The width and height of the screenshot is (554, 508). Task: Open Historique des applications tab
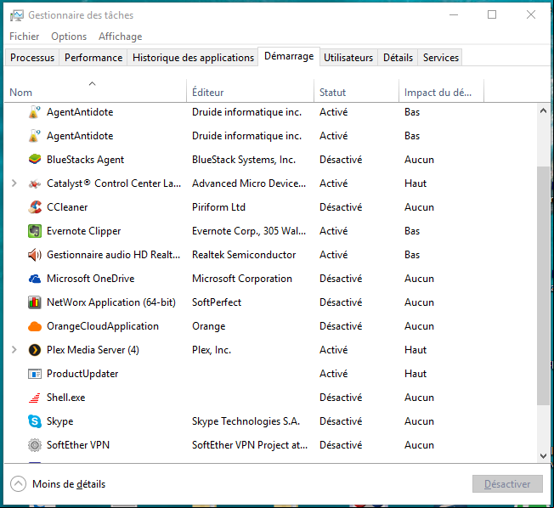[193, 58]
